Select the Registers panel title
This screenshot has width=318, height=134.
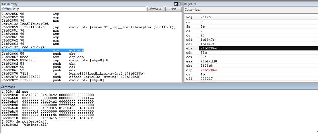pos(190,4)
